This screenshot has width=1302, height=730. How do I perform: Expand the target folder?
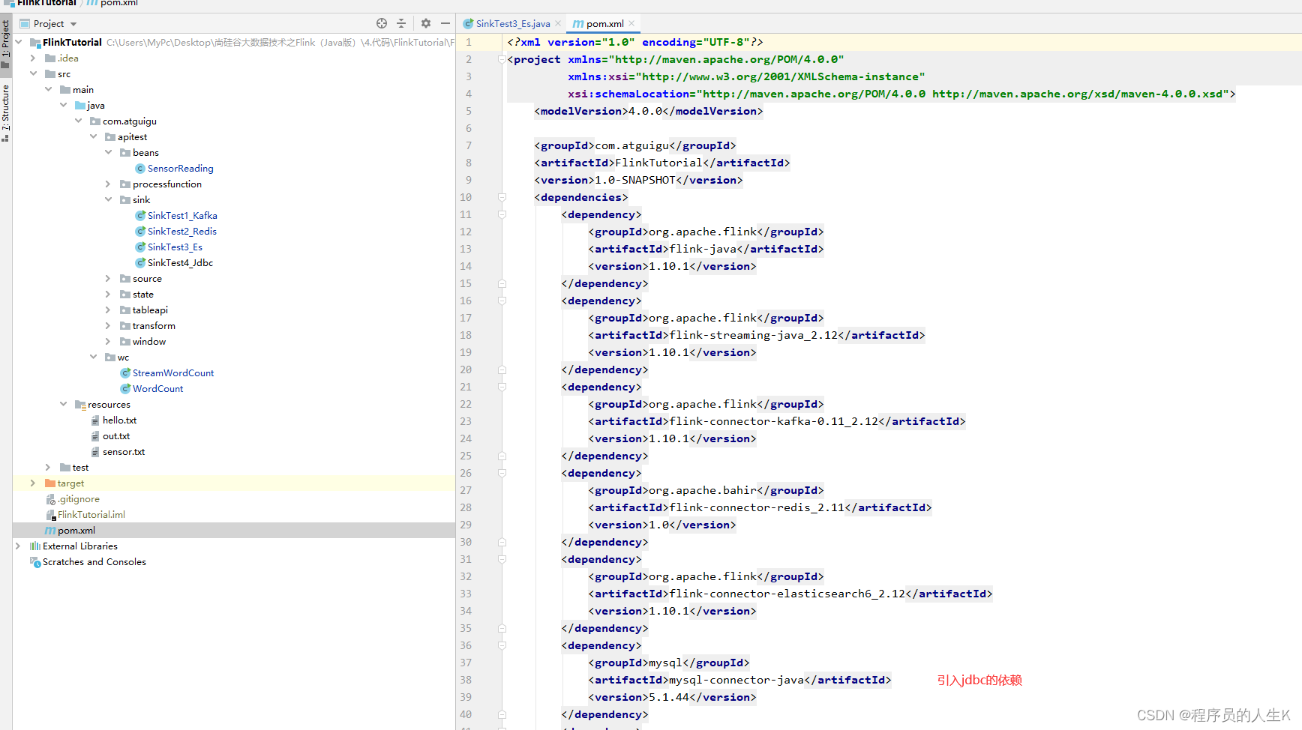pyautogui.click(x=33, y=483)
